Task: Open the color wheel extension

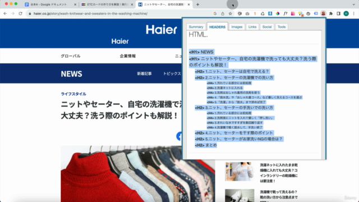Action: coord(278,13)
